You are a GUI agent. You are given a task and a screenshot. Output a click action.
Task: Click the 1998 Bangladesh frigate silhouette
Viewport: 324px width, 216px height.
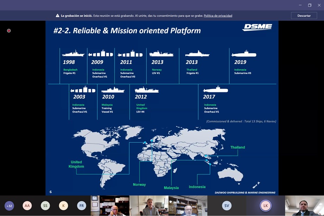coord(73,53)
